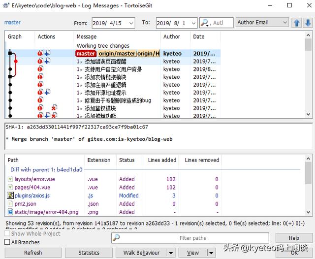This screenshot has height=259, width=315.
Task: Open the Statistics dialog button
Action: tap(89, 253)
